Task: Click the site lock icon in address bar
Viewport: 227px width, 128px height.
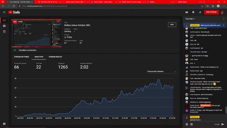Action: click(20, 6)
